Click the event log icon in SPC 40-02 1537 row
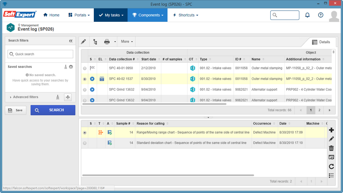This screenshot has width=343, height=193. 102,79
